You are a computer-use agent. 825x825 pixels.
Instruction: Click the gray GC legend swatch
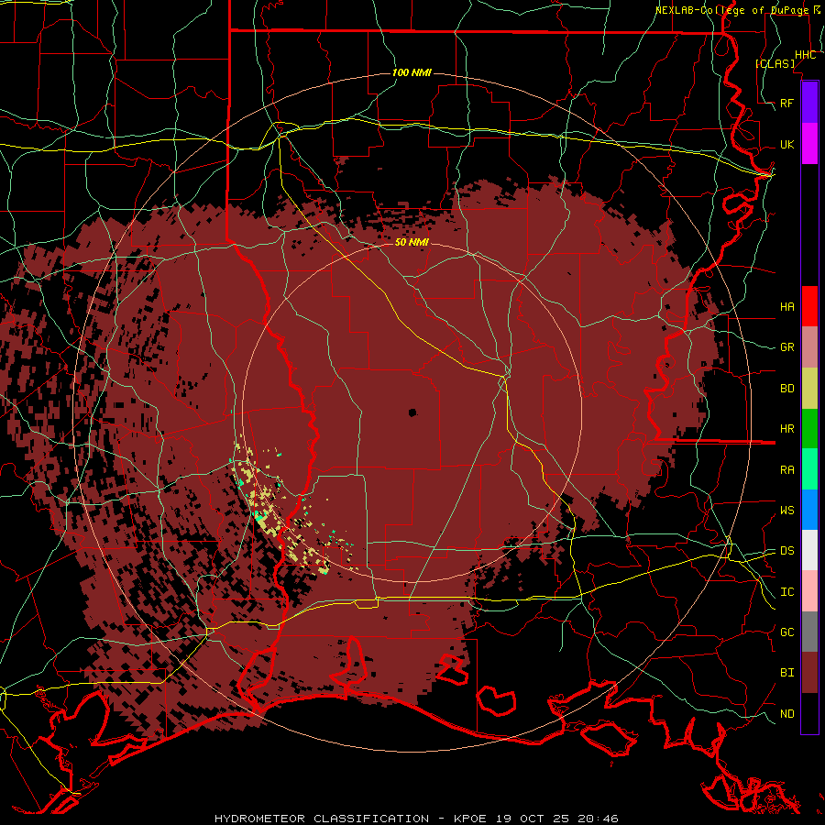809,632
